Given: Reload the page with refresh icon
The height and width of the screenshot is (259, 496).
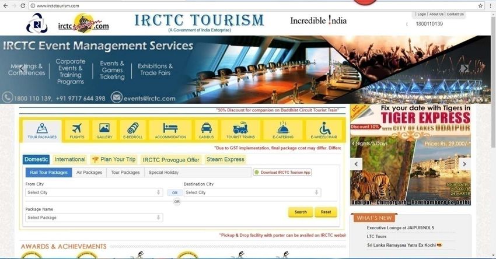Looking at the screenshot, I should tap(23, 6).
